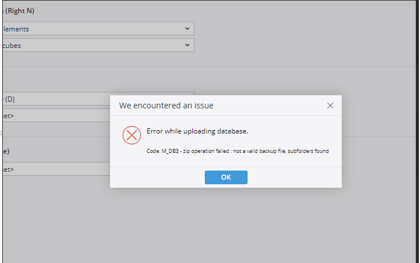Open the elements combo box

pyautogui.click(x=98, y=29)
